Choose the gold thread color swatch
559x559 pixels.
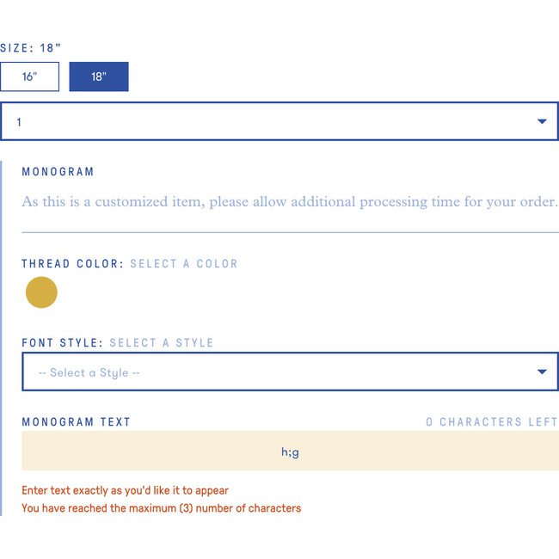(x=41, y=292)
